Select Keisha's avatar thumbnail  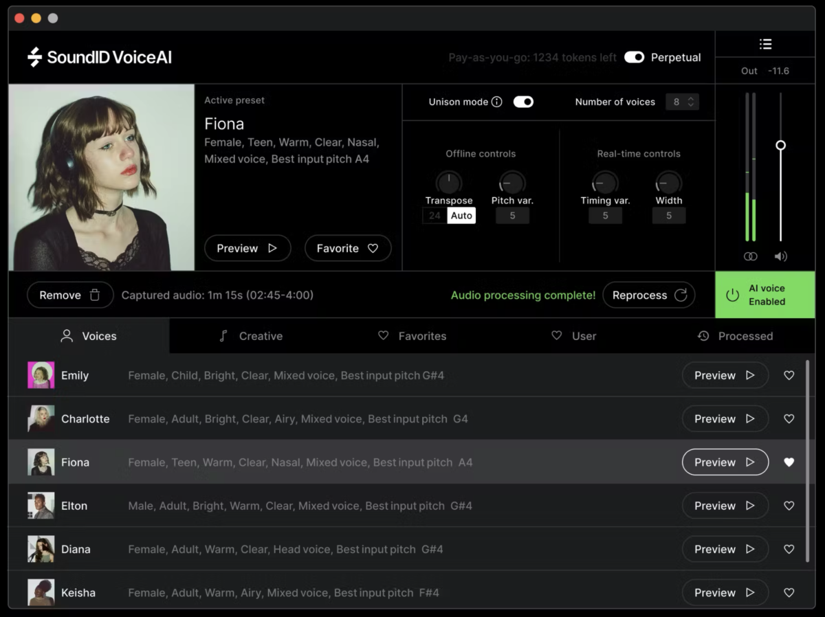tap(41, 592)
